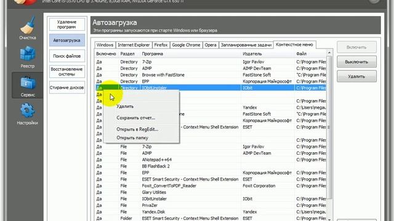This screenshot has width=394, height=221.
Task: Select the File ESET Smart Security row
Action: tap(211, 179)
